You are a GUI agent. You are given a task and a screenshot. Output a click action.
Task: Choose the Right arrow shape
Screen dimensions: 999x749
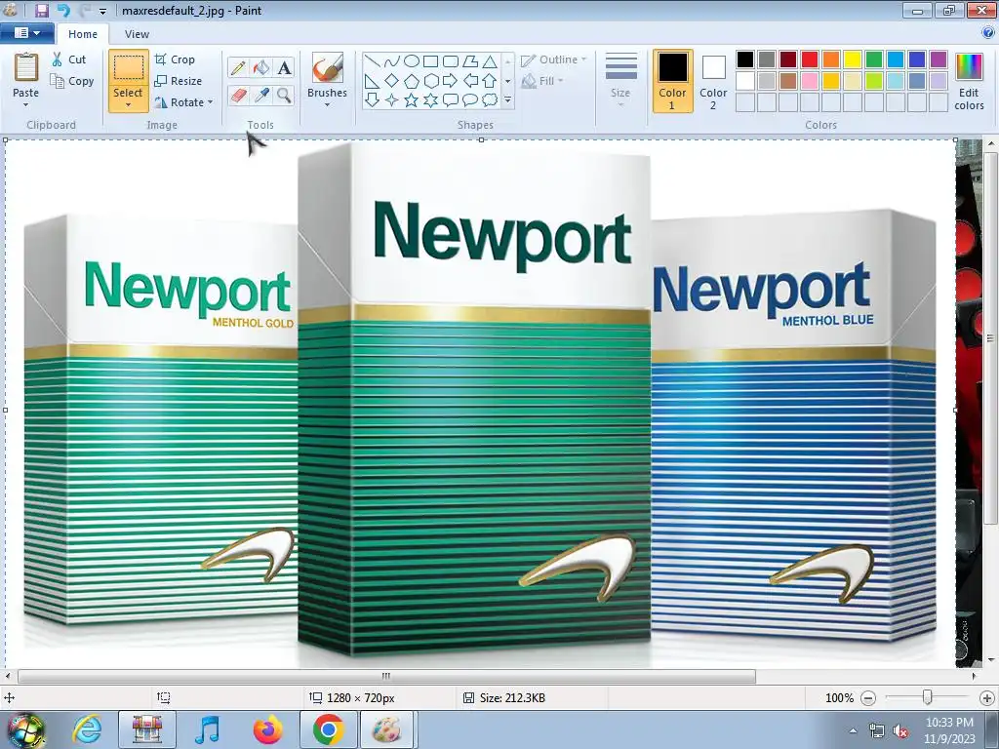pyautogui.click(x=451, y=81)
